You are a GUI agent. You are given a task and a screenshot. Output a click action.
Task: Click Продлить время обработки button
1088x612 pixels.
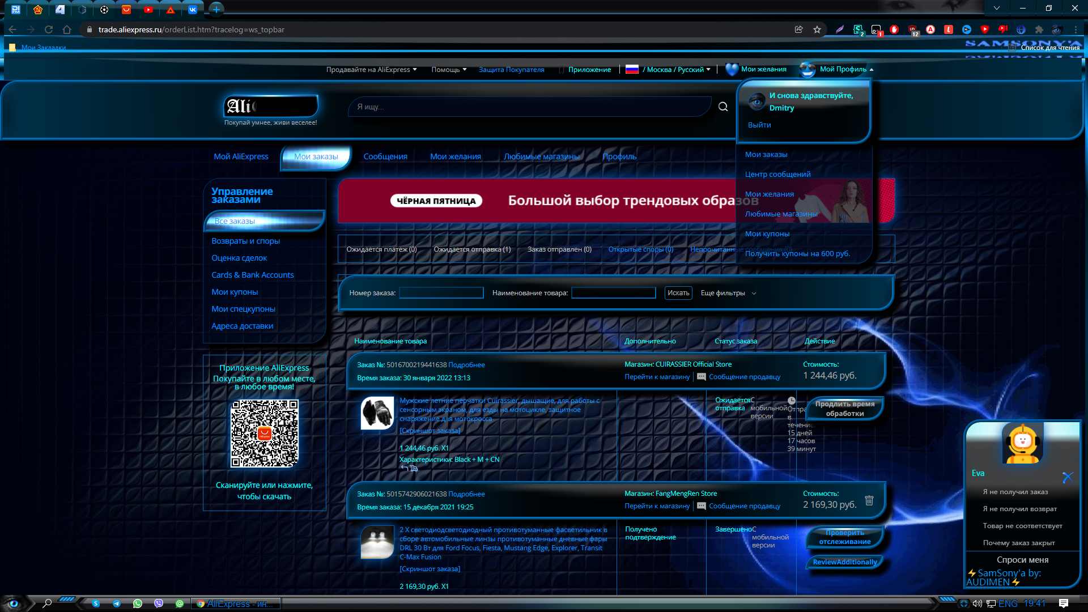(844, 409)
